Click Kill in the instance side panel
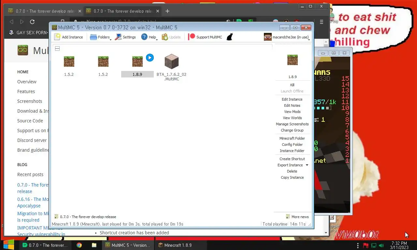Viewport: 417px width, 250px height. 292,85
